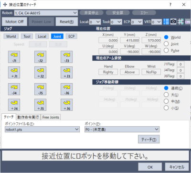Click the camera icon in the toolbar

click(x=173, y=22)
